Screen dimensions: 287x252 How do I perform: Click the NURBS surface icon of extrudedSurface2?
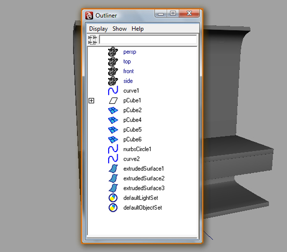pyautogui.click(x=113, y=178)
